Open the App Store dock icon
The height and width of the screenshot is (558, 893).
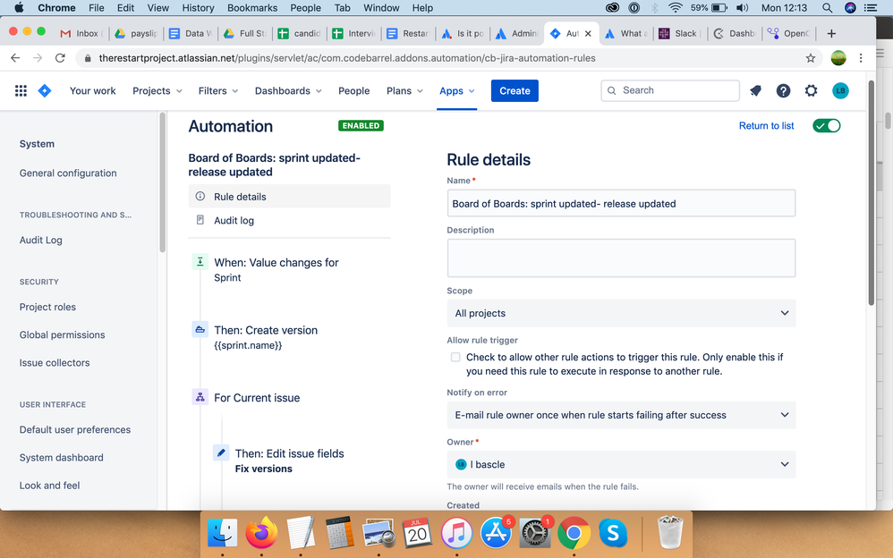click(x=496, y=533)
